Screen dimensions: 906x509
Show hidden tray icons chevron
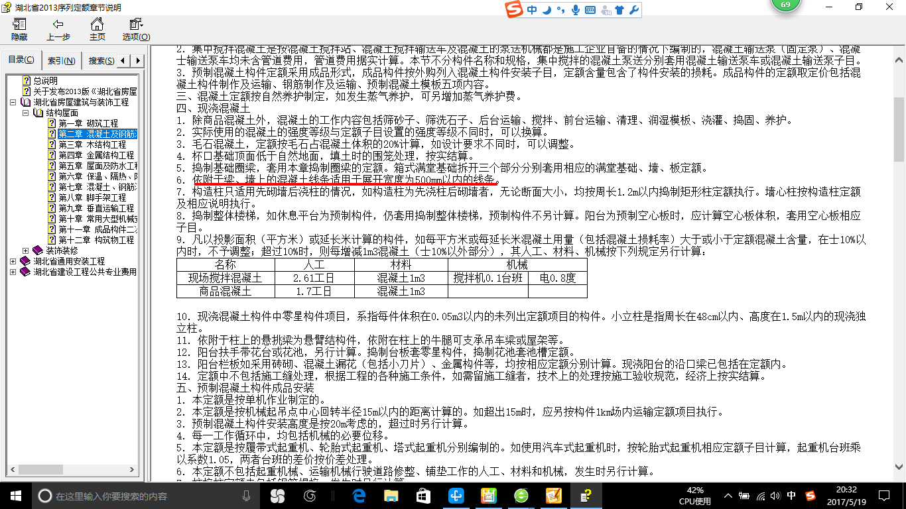[730, 496]
